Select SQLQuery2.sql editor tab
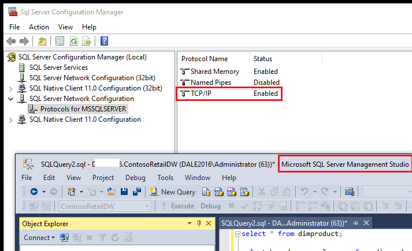This screenshot has height=251, width=412. (x=284, y=223)
